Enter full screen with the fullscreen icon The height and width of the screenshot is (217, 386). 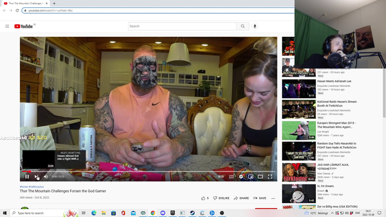[x=270, y=177]
